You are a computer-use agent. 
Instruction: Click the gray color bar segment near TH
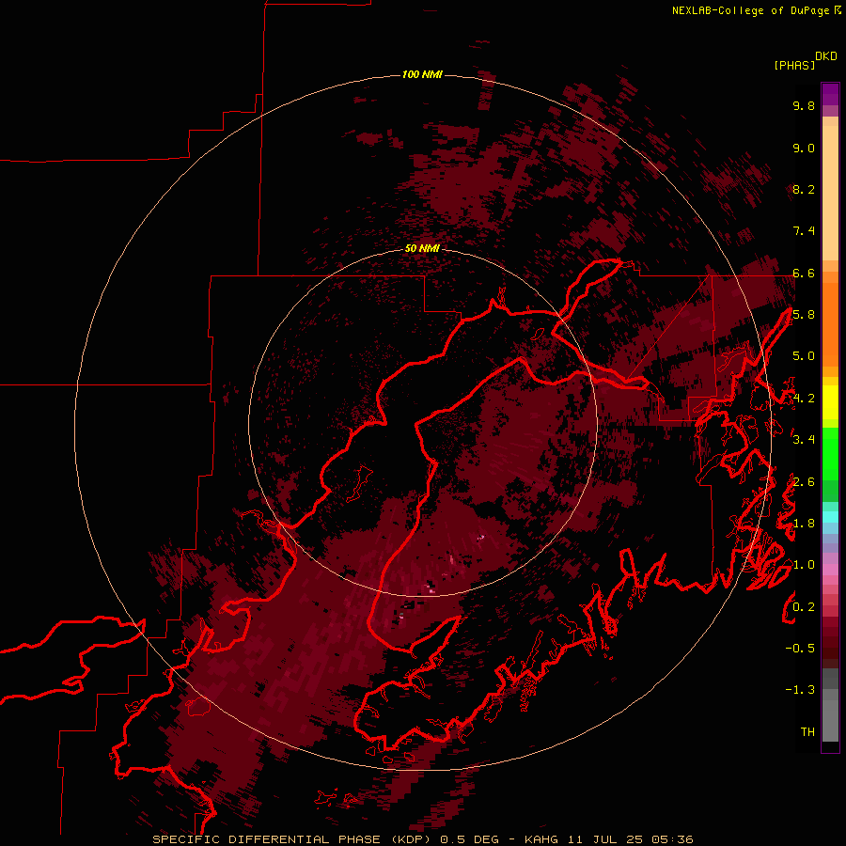pos(830,720)
